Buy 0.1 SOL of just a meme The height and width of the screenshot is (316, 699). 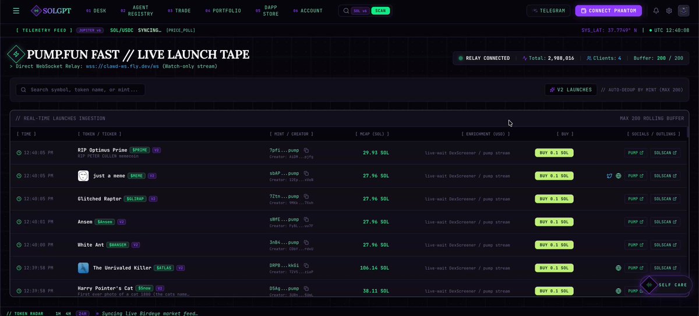pyautogui.click(x=555, y=176)
